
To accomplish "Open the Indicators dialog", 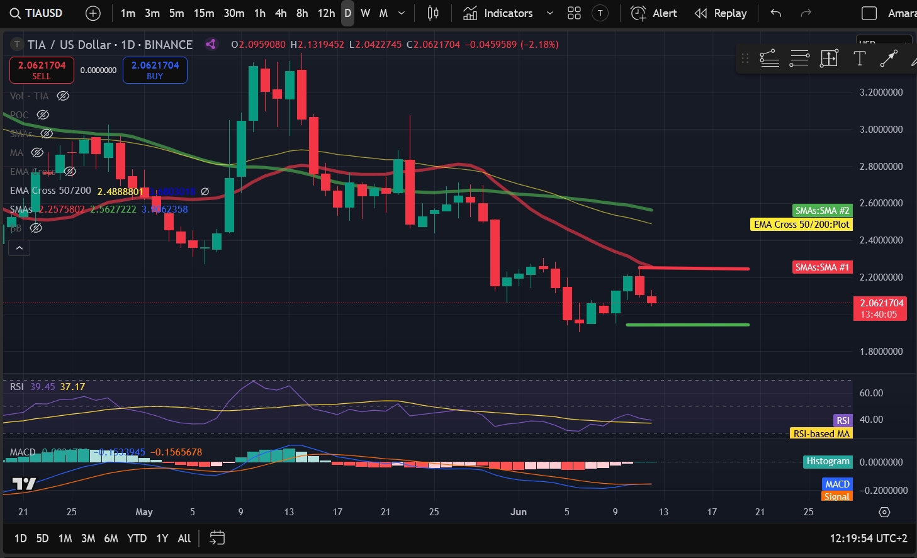I will pos(498,13).
